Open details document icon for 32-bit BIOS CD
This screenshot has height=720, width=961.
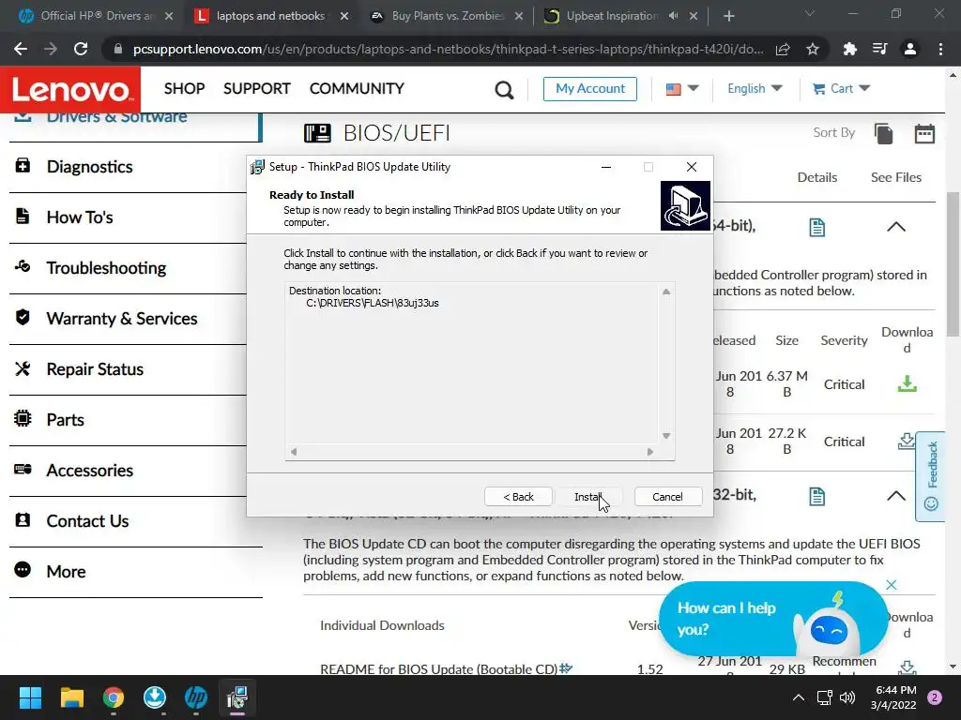817,497
